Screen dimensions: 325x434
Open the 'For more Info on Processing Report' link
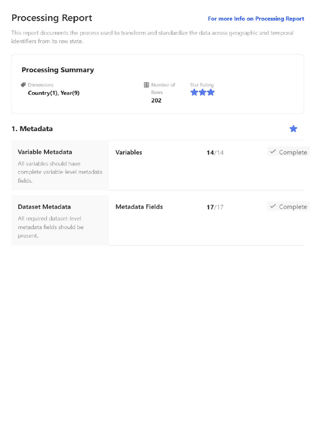coord(256,19)
